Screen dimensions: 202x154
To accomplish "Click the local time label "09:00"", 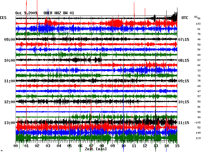I will point(10,39).
